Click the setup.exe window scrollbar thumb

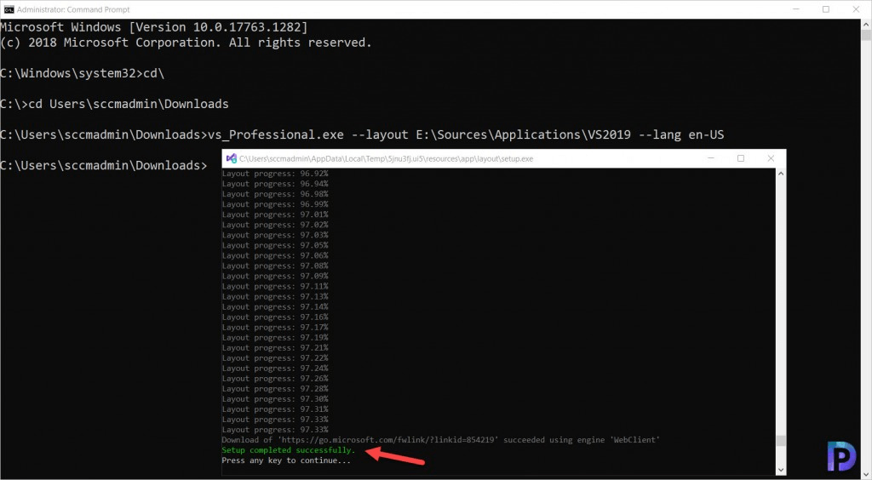click(781, 441)
